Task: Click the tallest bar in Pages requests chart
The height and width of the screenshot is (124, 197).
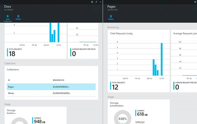Action: coord(161,59)
